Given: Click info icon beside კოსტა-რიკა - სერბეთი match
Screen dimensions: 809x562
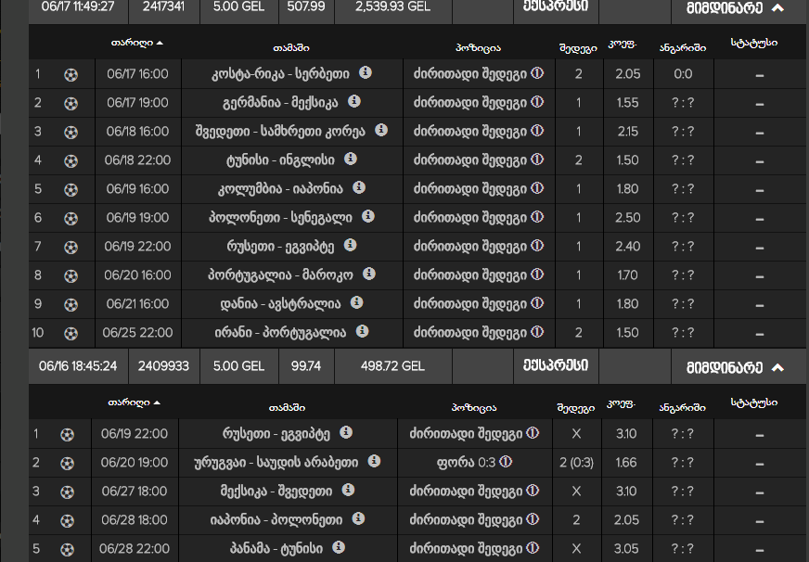Looking at the screenshot, I should tap(366, 72).
